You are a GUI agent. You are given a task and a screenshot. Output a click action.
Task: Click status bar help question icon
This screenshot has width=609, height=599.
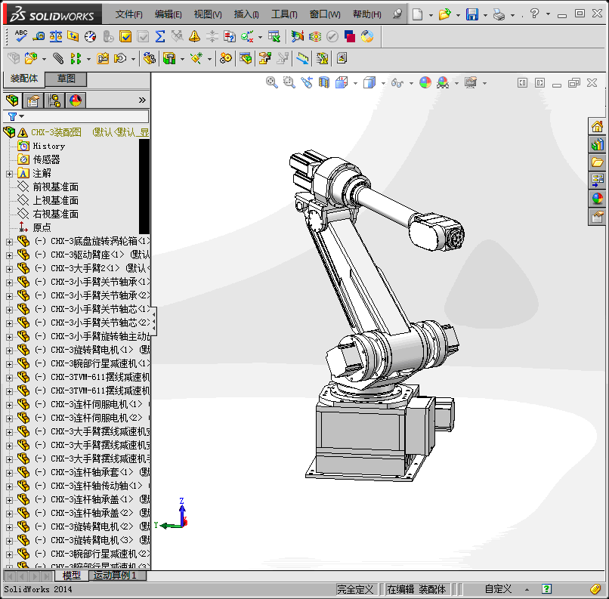click(x=546, y=589)
